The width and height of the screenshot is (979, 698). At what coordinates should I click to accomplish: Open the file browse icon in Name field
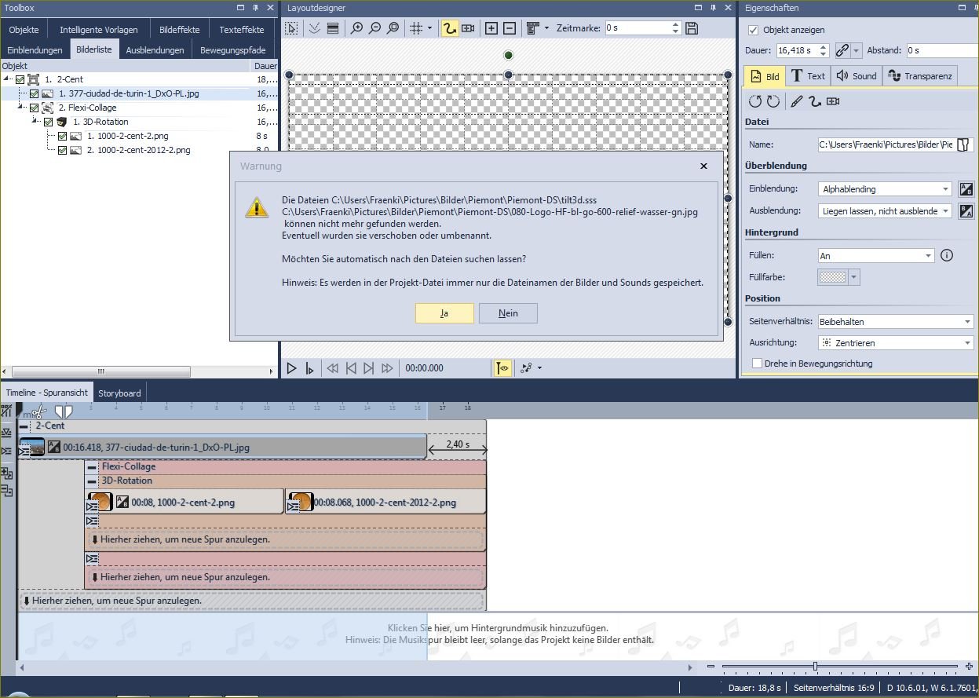pos(964,144)
